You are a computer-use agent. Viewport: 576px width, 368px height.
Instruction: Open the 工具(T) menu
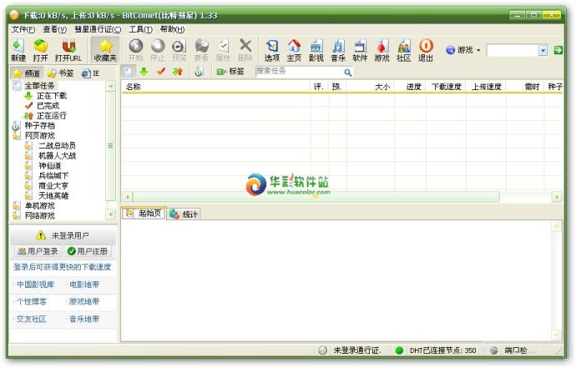[141, 29]
